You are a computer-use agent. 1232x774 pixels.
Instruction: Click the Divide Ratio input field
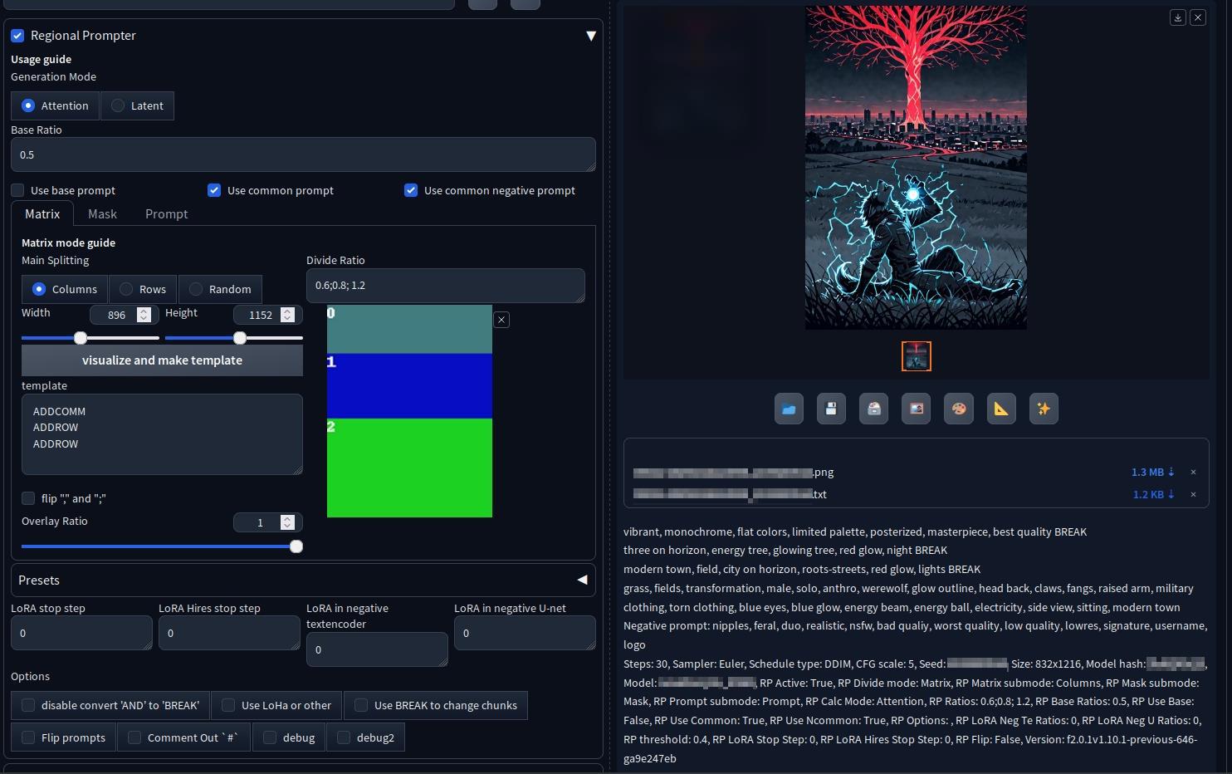(445, 286)
